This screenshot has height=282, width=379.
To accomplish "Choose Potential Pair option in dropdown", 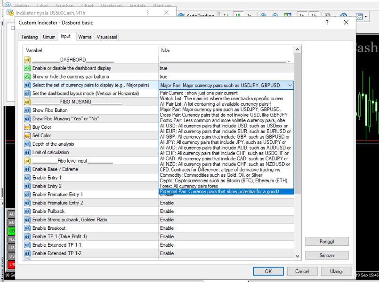I will pos(226,192).
